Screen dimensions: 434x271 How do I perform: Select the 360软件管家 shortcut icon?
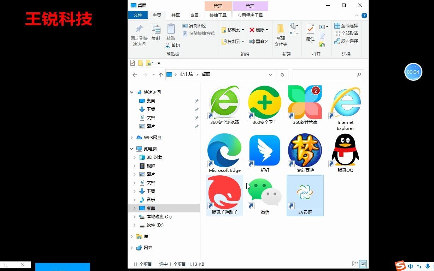click(305, 102)
